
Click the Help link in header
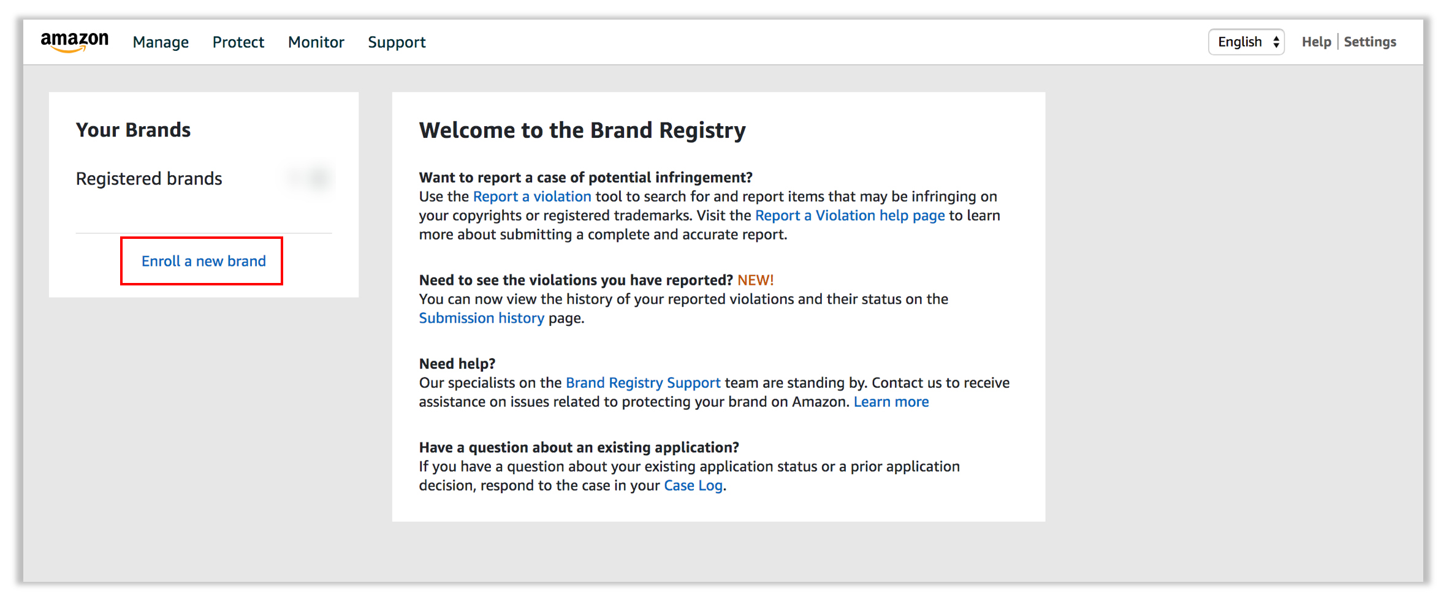(x=1316, y=42)
